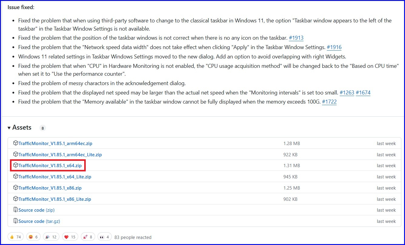405x245 pixels.
Task: Click package icon beside x64_Lite.zip
Action: [x=15, y=176]
